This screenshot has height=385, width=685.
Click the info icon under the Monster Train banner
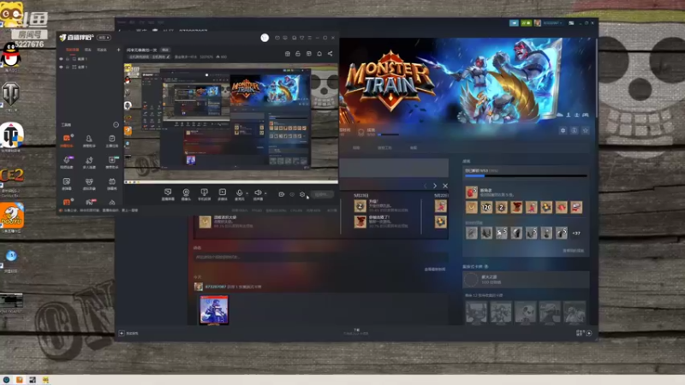coord(574,131)
